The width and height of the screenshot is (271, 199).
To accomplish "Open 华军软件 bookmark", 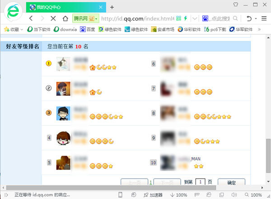I will tap(241, 29).
